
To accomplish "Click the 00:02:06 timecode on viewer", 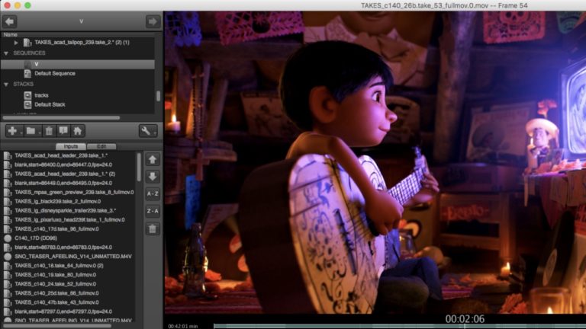I will [x=465, y=319].
